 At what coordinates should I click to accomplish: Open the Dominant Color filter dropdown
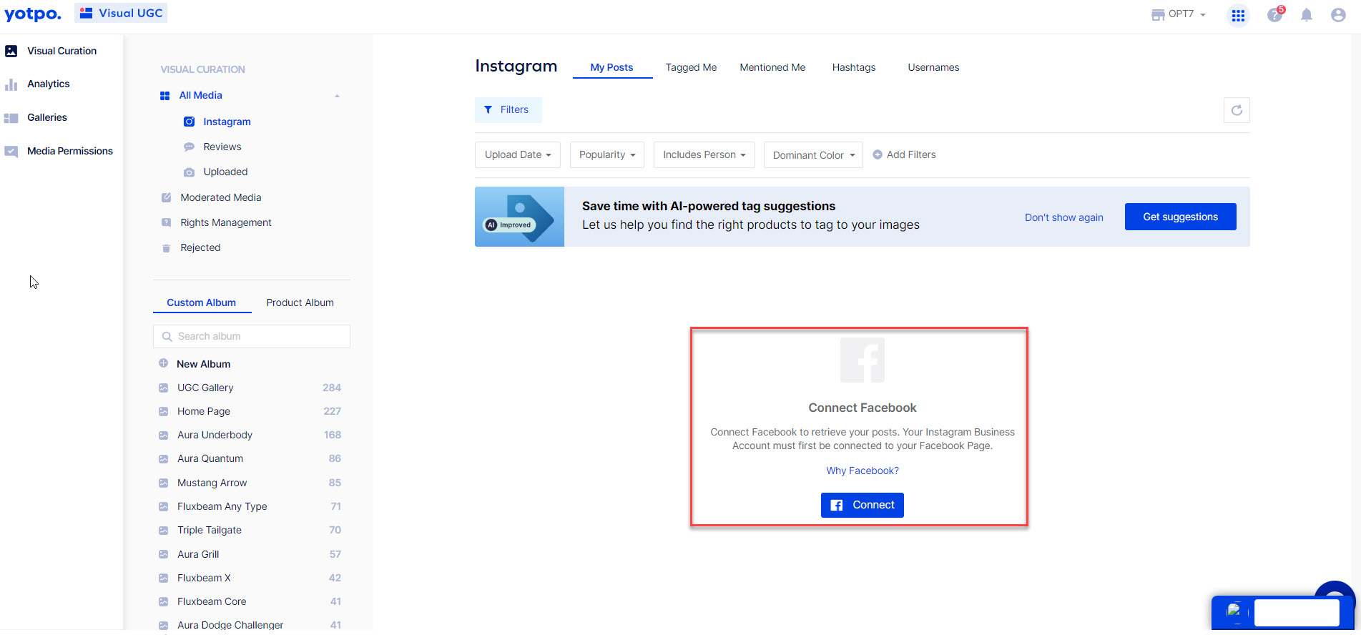pos(813,154)
